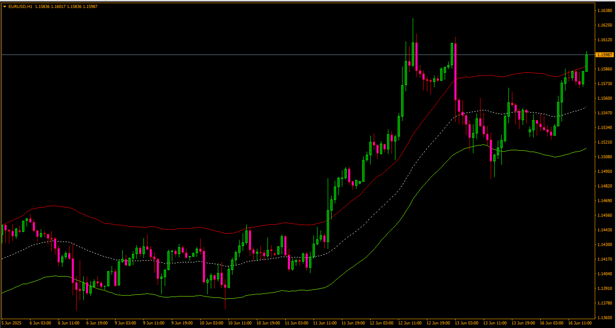The height and width of the screenshot is (328, 616).
Task: Select the highlighted current price label 1.15987
Action: click(x=604, y=55)
